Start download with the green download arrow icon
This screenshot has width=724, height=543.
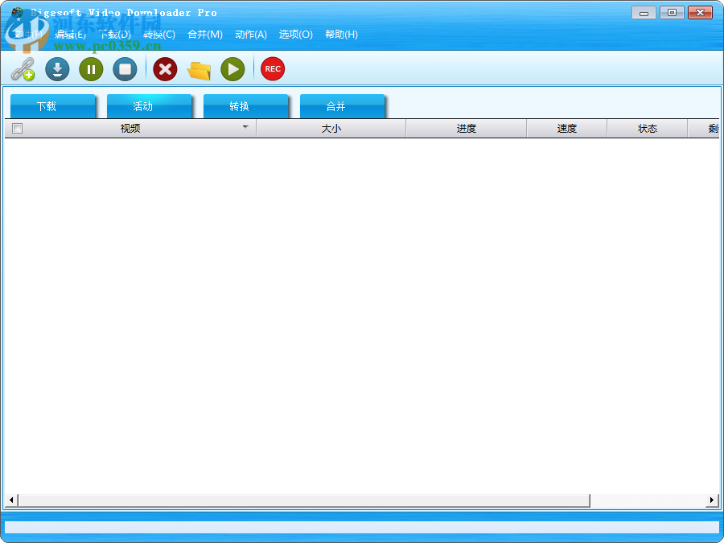point(56,69)
